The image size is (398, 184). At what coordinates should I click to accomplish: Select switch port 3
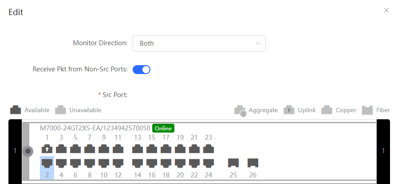[61, 149]
